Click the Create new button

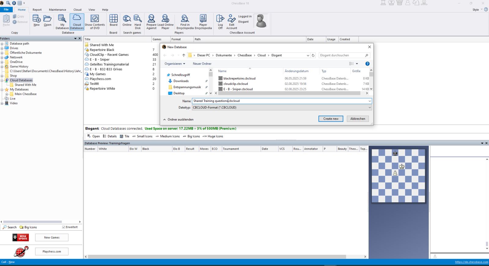click(331, 119)
